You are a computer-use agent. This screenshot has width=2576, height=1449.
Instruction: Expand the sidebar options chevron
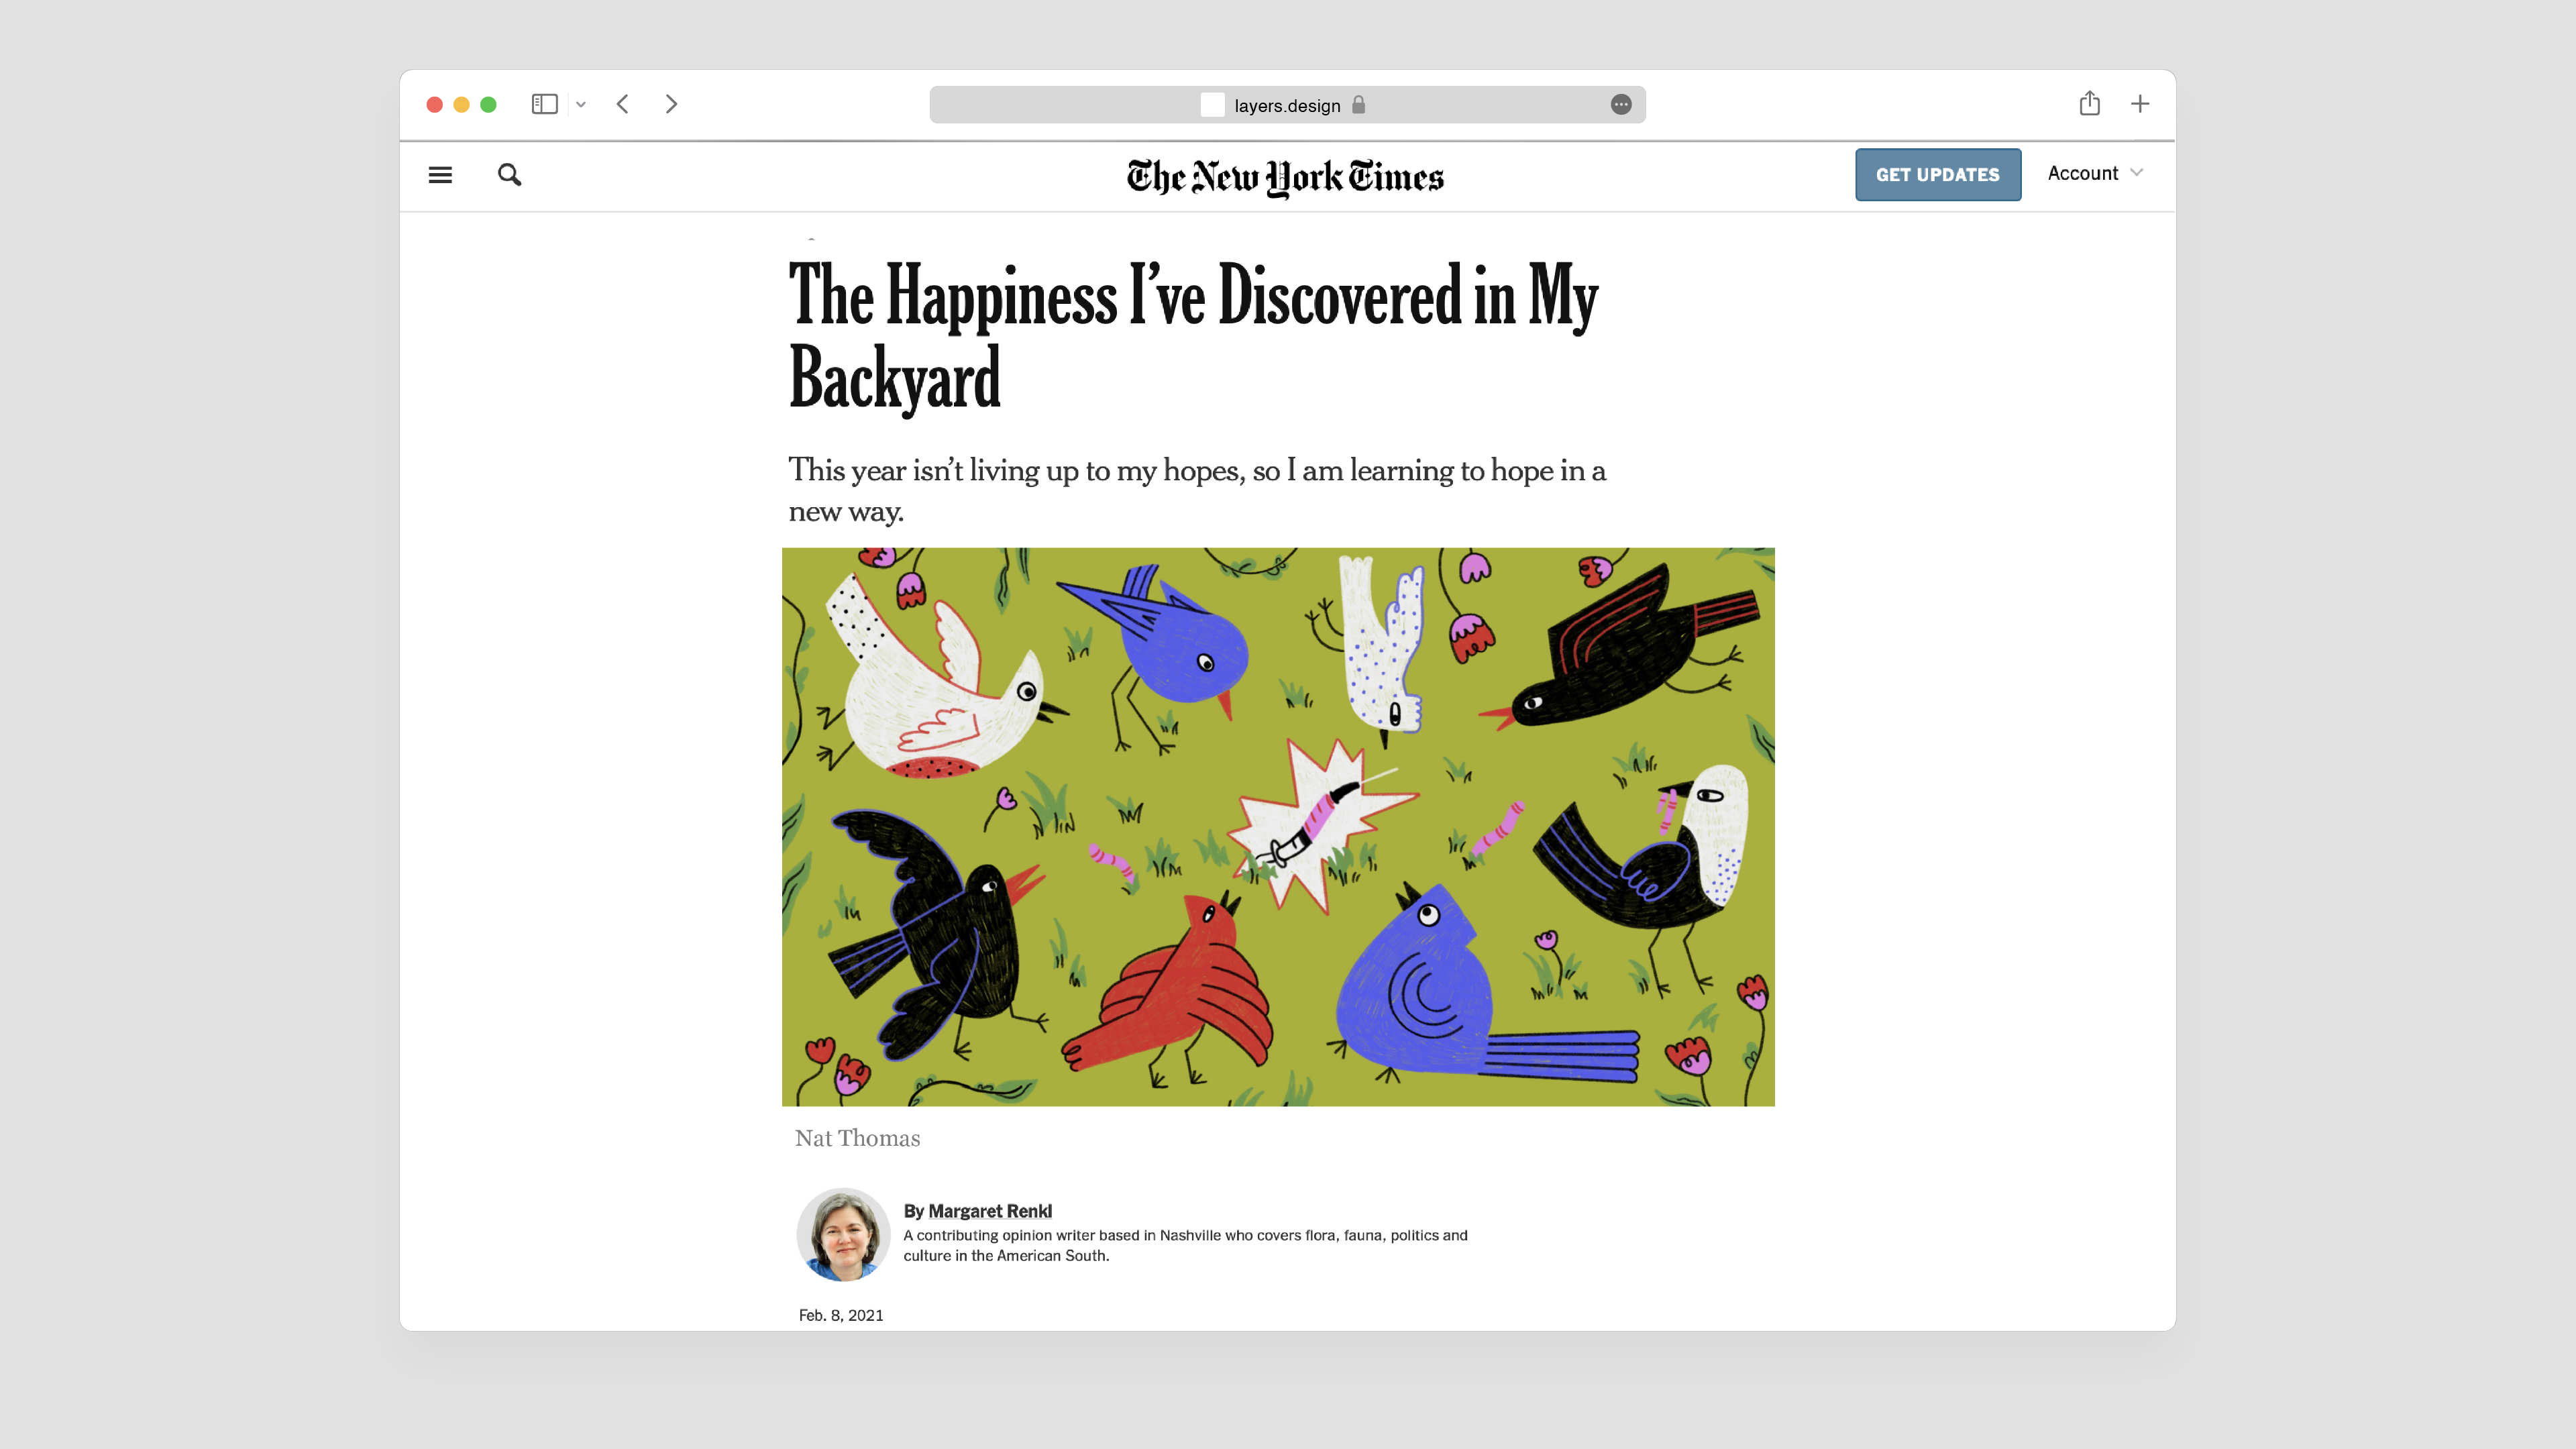click(x=581, y=104)
